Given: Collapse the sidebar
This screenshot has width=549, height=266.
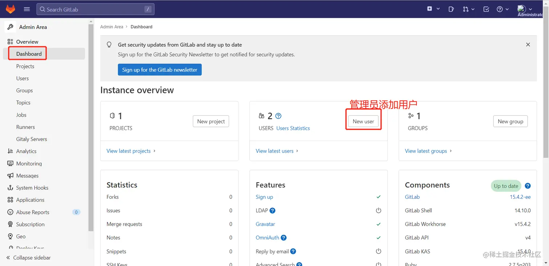Looking at the screenshot, I should click(28, 258).
